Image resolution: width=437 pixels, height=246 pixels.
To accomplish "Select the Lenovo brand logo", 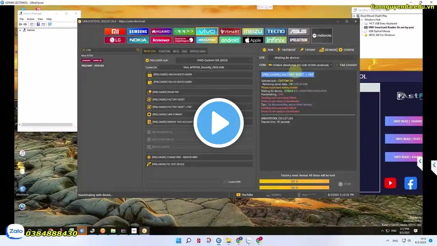I will coord(161,40).
